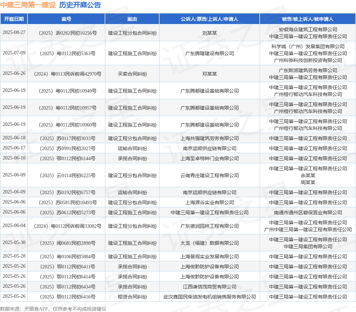Click the 开庭日期 column header
This screenshot has width=356, height=312.
pyautogui.click(x=14, y=19)
